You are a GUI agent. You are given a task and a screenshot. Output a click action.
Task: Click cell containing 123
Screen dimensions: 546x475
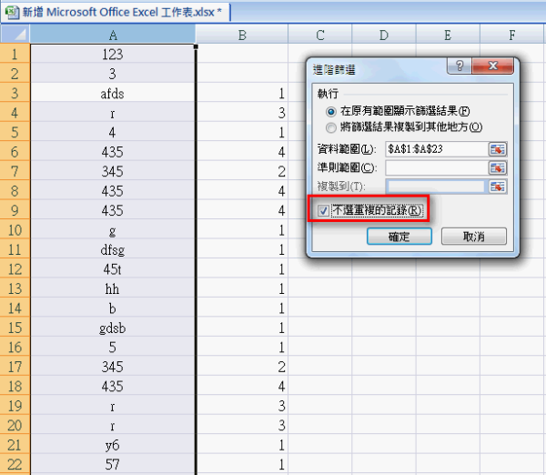[113, 54]
